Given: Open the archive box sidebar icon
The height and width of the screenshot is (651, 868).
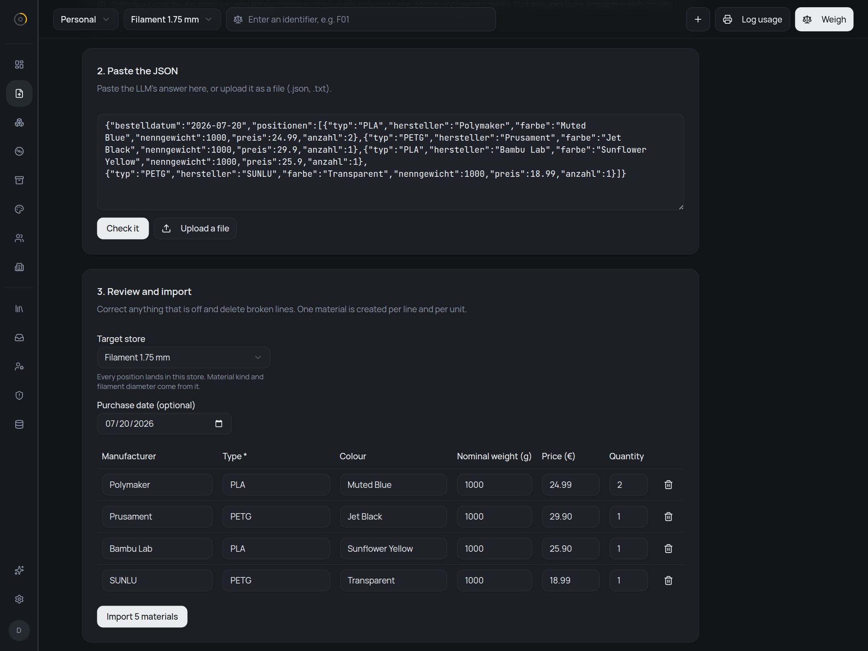Looking at the screenshot, I should coord(19,180).
